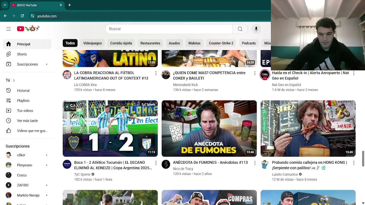Open LA COBRA Xtra channel name link
The image size is (365, 205).
(85, 85)
